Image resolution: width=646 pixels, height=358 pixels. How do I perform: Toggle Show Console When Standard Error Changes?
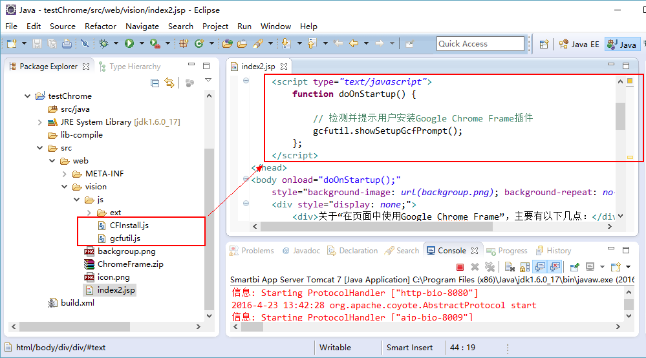coord(555,267)
